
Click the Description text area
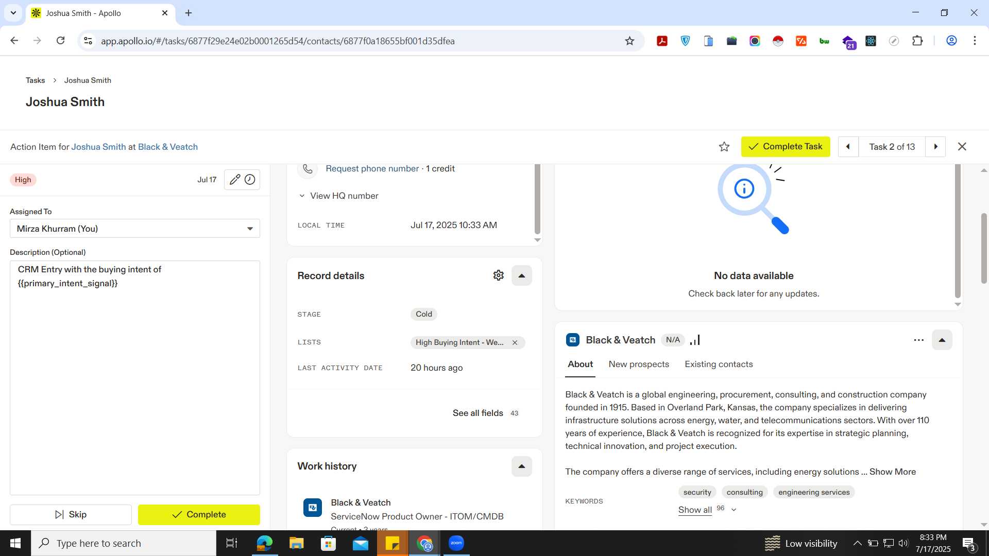[x=135, y=378]
